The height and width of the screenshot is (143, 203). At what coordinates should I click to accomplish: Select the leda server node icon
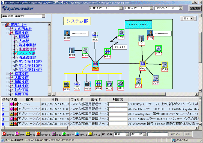(85, 51)
